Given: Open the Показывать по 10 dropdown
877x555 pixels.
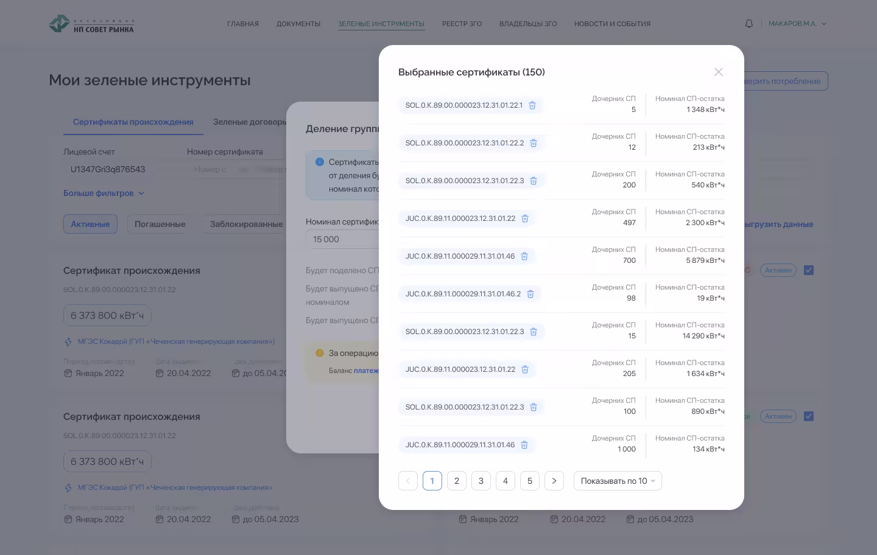Looking at the screenshot, I should click(x=618, y=481).
